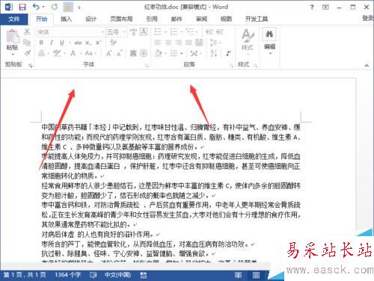Click the Copy icon in clipboard group
The width and height of the screenshot is (374, 281).
point(27,43)
